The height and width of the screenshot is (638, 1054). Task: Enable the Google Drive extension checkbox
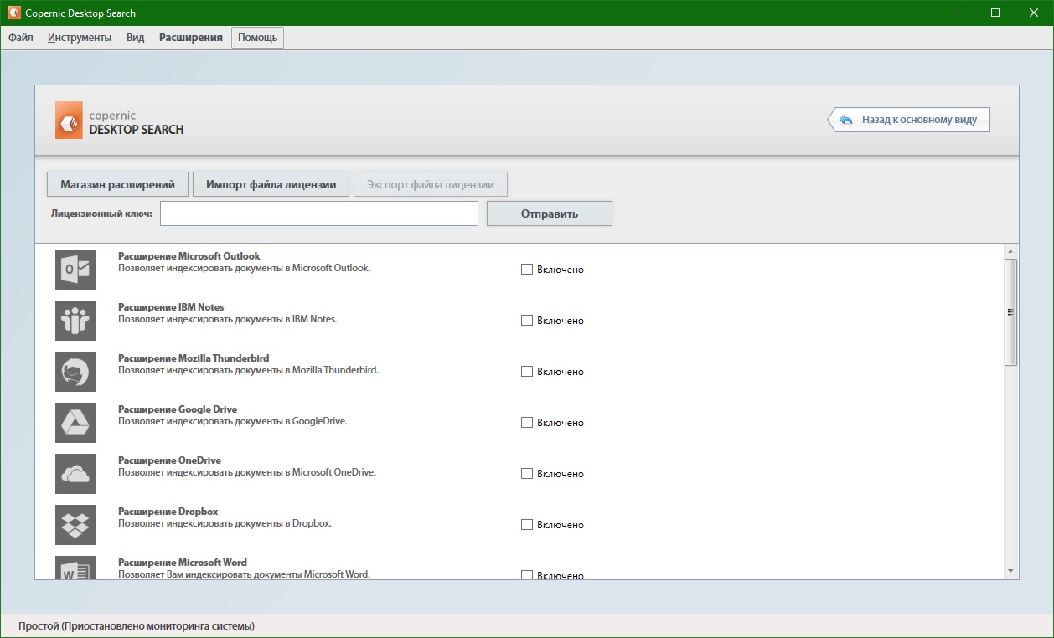click(527, 423)
